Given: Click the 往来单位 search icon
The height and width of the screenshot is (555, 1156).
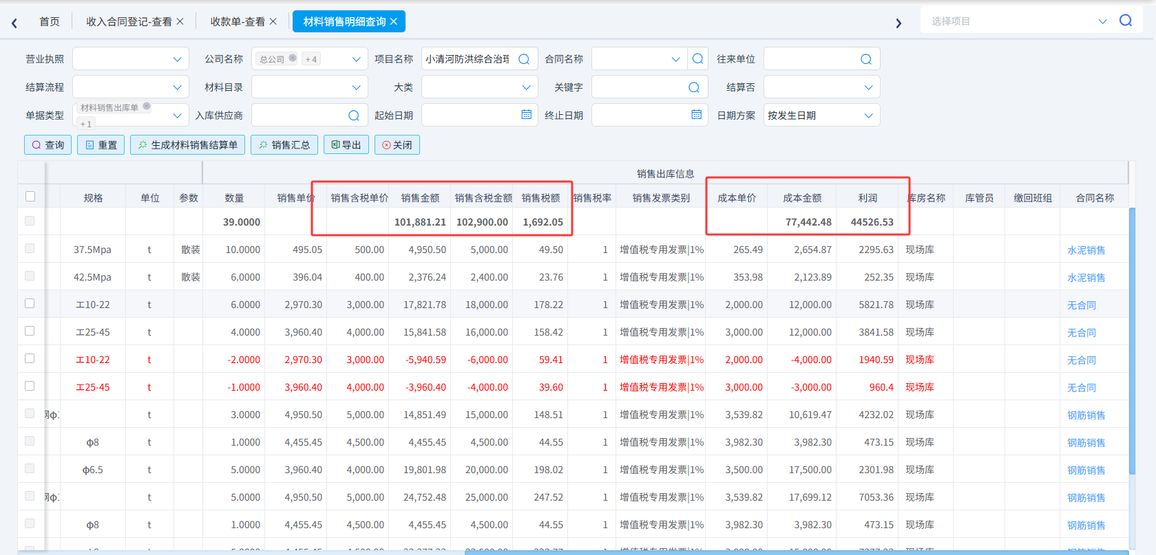Looking at the screenshot, I should [x=866, y=59].
